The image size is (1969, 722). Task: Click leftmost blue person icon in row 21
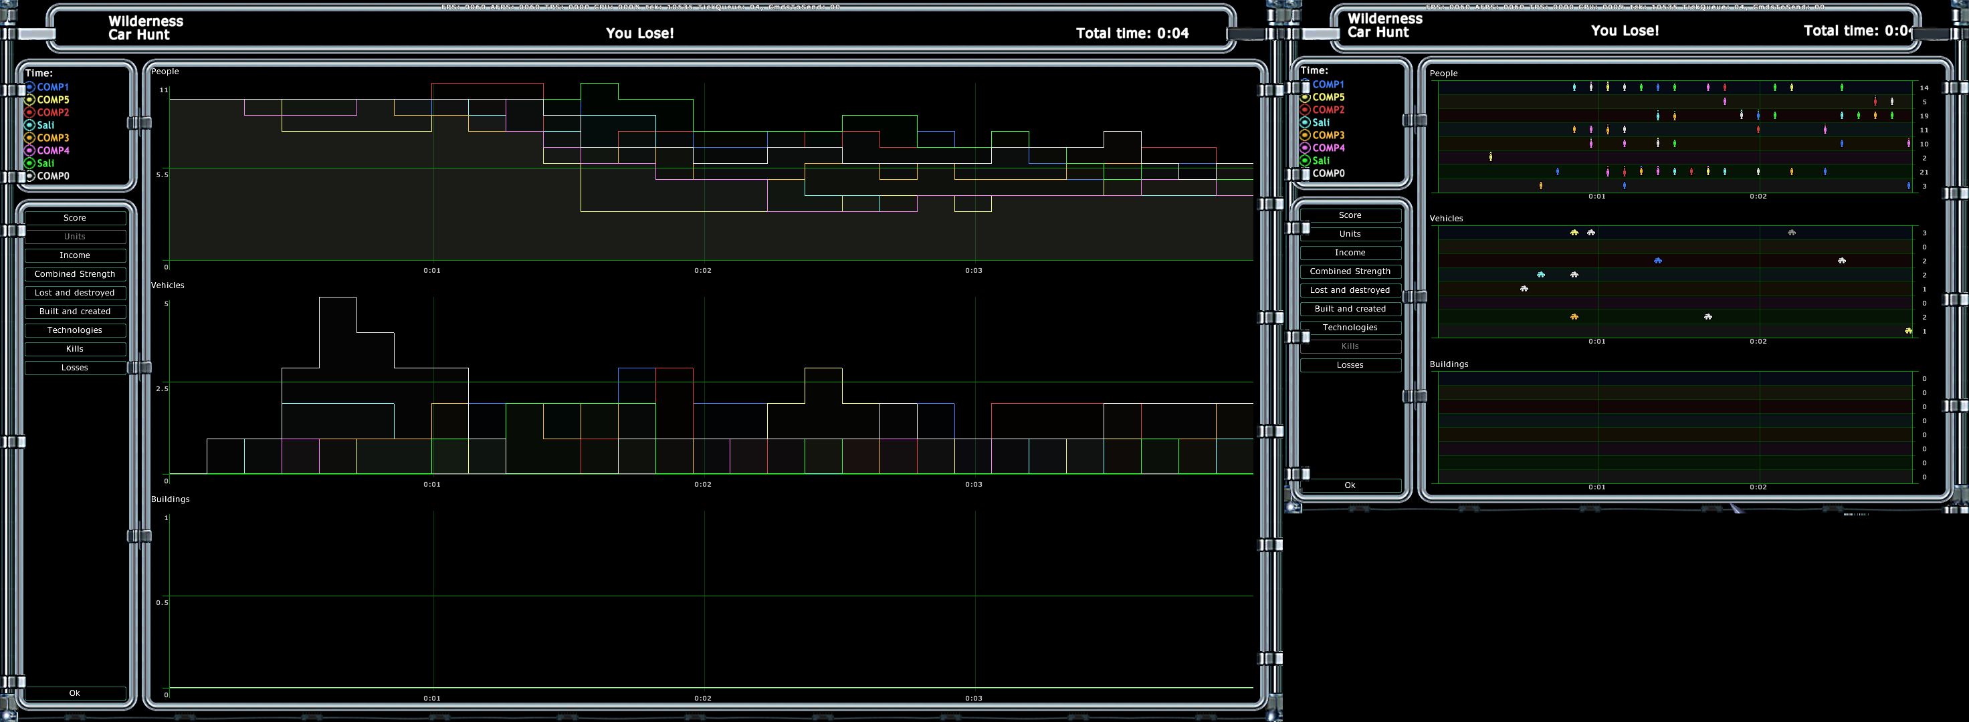coord(1558,171)
